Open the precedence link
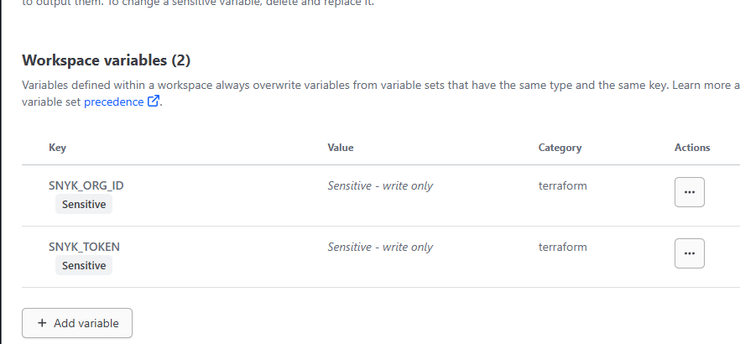 tap(113, 102)
